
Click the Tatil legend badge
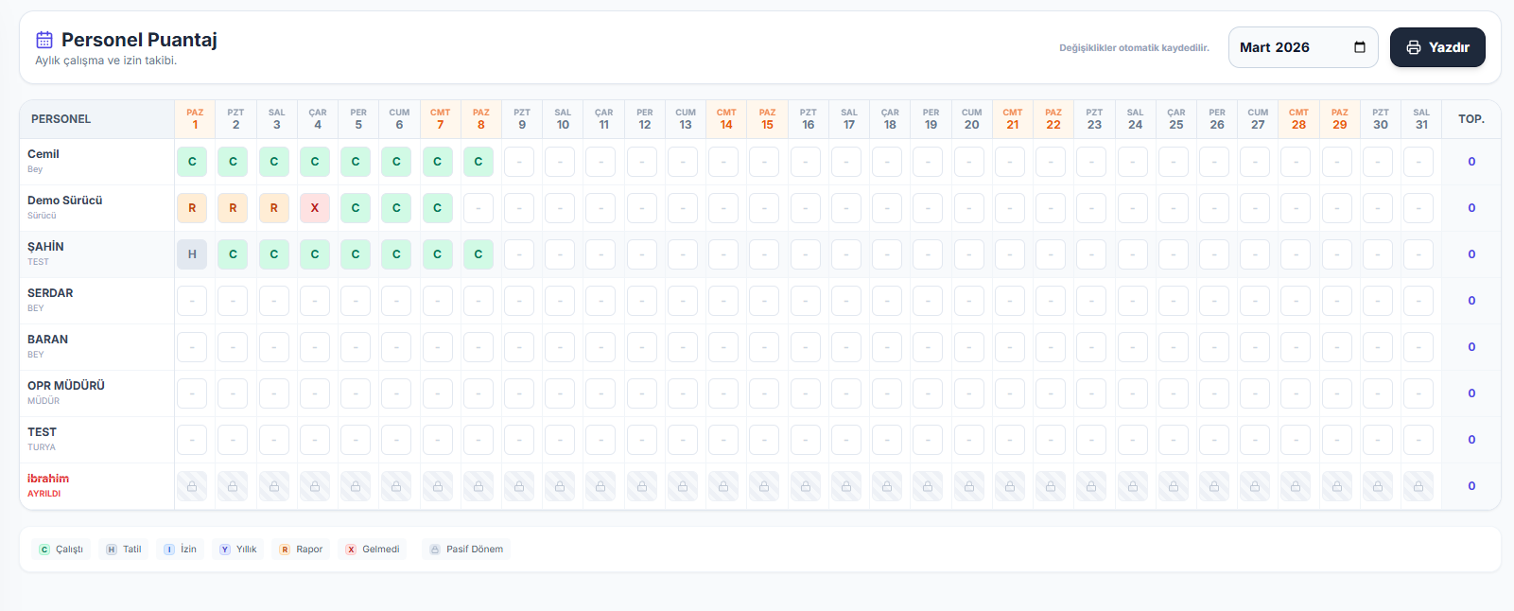coord(124,550)
